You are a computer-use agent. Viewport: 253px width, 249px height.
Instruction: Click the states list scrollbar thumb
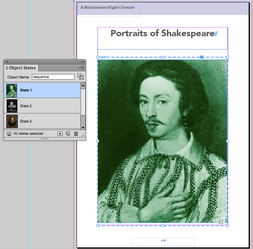tap(83, 102)
